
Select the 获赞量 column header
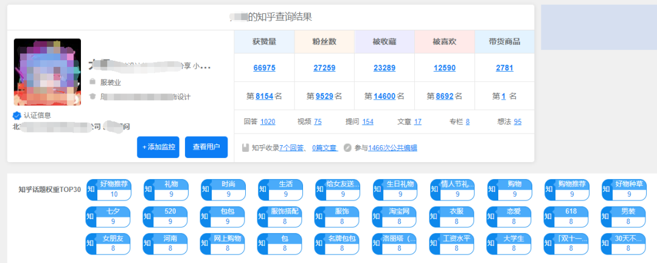[265, 42]
